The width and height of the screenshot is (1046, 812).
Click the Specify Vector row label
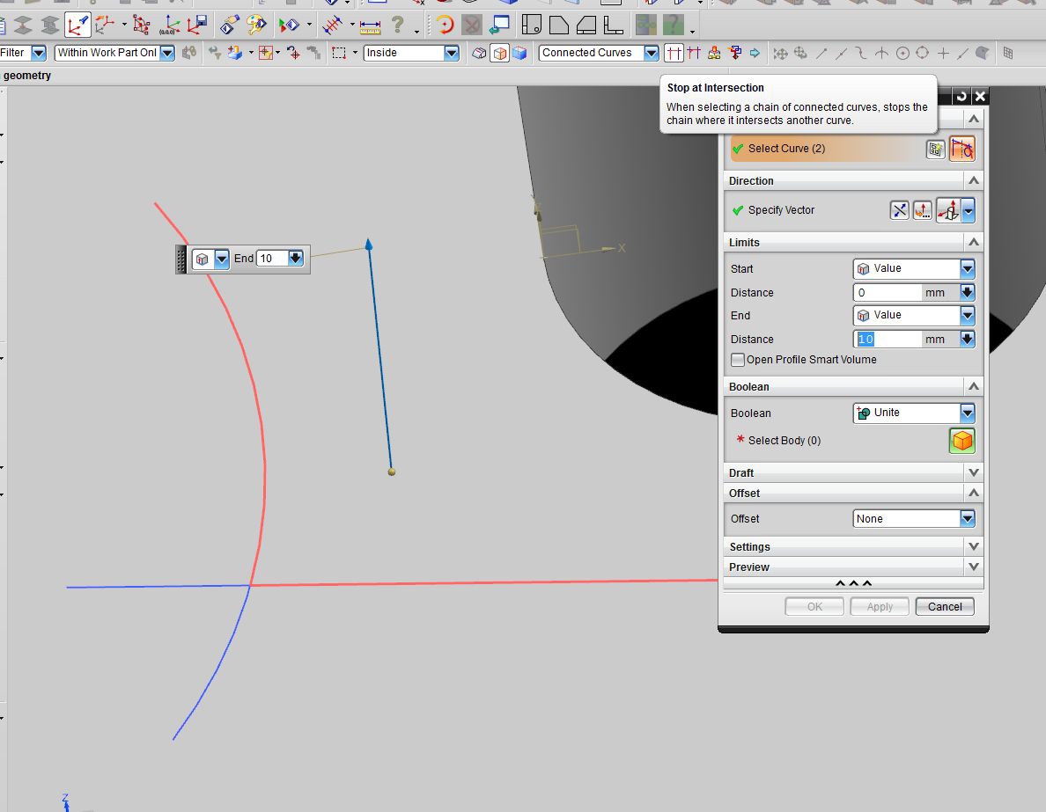coord(781,210)
